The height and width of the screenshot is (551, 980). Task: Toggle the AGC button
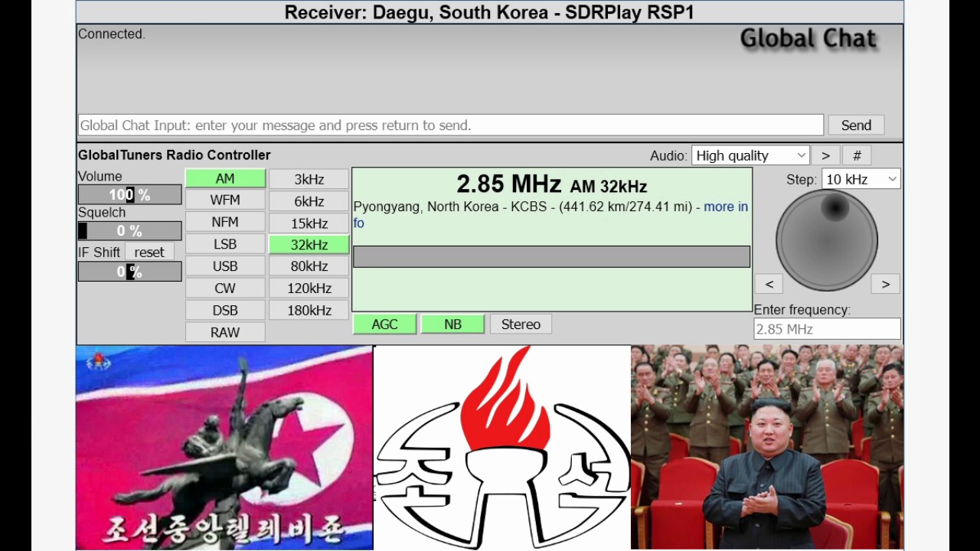[x=384, y=324]
